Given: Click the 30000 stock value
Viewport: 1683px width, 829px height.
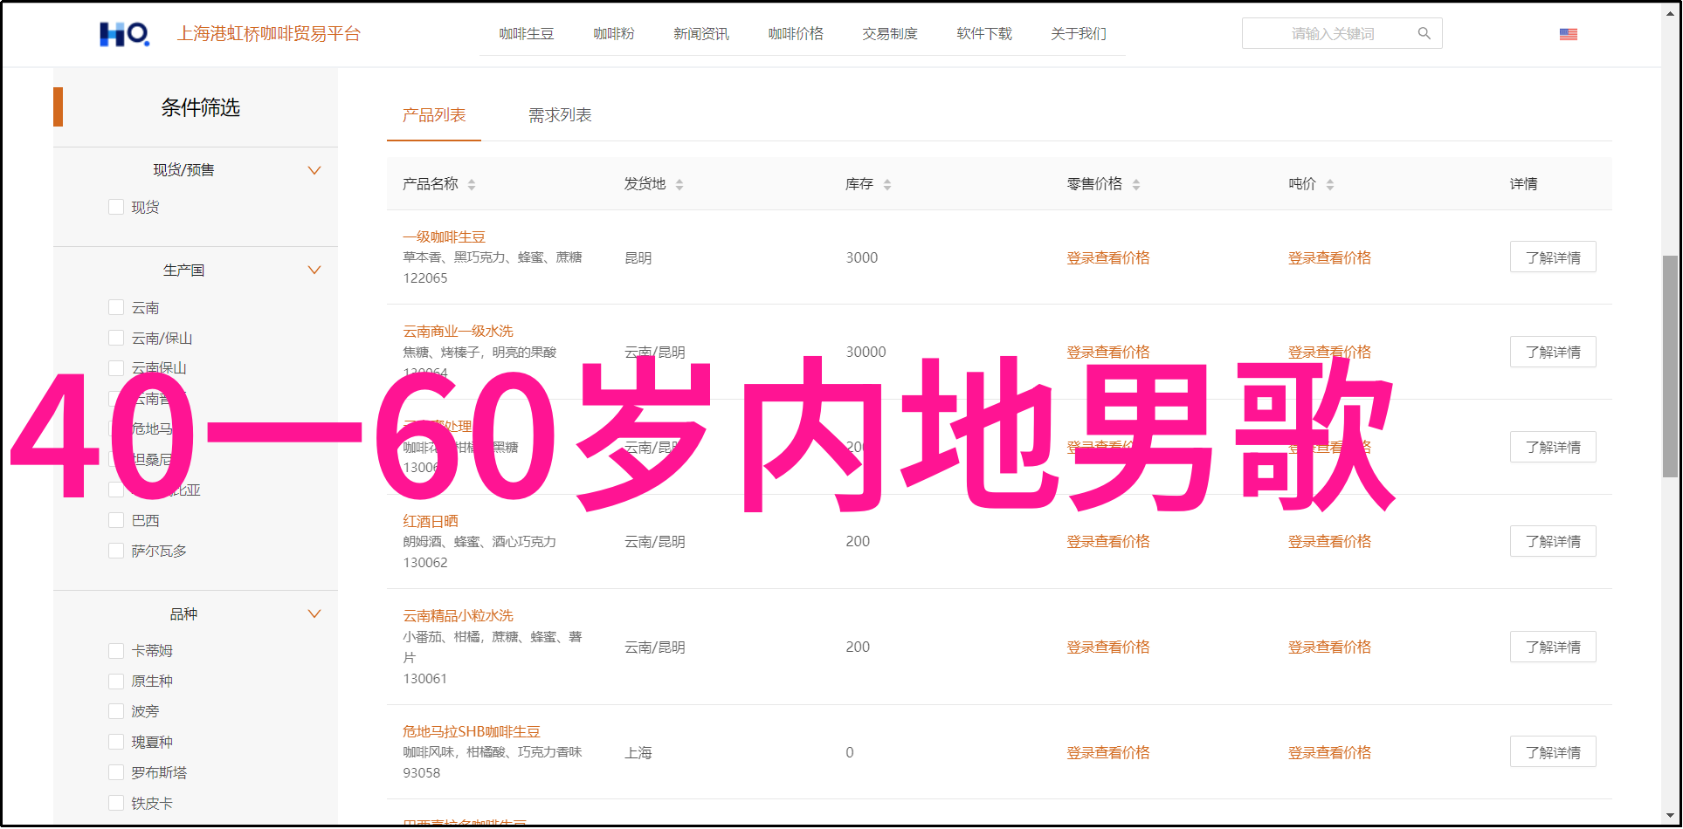Looking at the screenshot, I should pyautogui.click(x=866, y=352).
